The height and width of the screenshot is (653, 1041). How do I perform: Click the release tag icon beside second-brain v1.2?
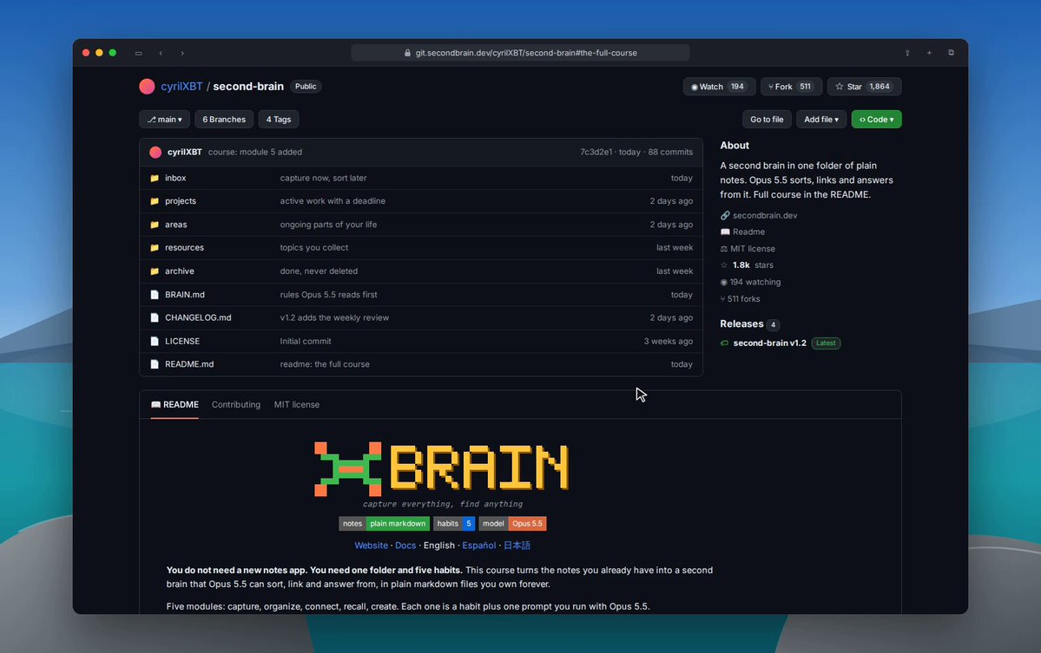point(724,343)
